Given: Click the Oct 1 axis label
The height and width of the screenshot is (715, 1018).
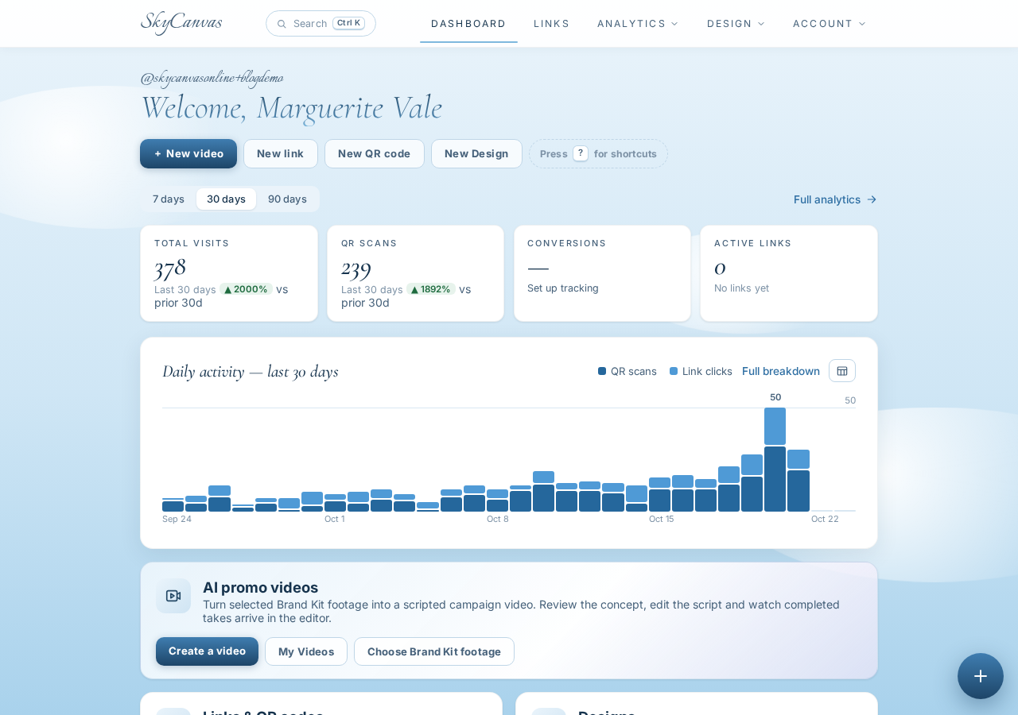Looking at the screenshot, I should coord(335,519).
